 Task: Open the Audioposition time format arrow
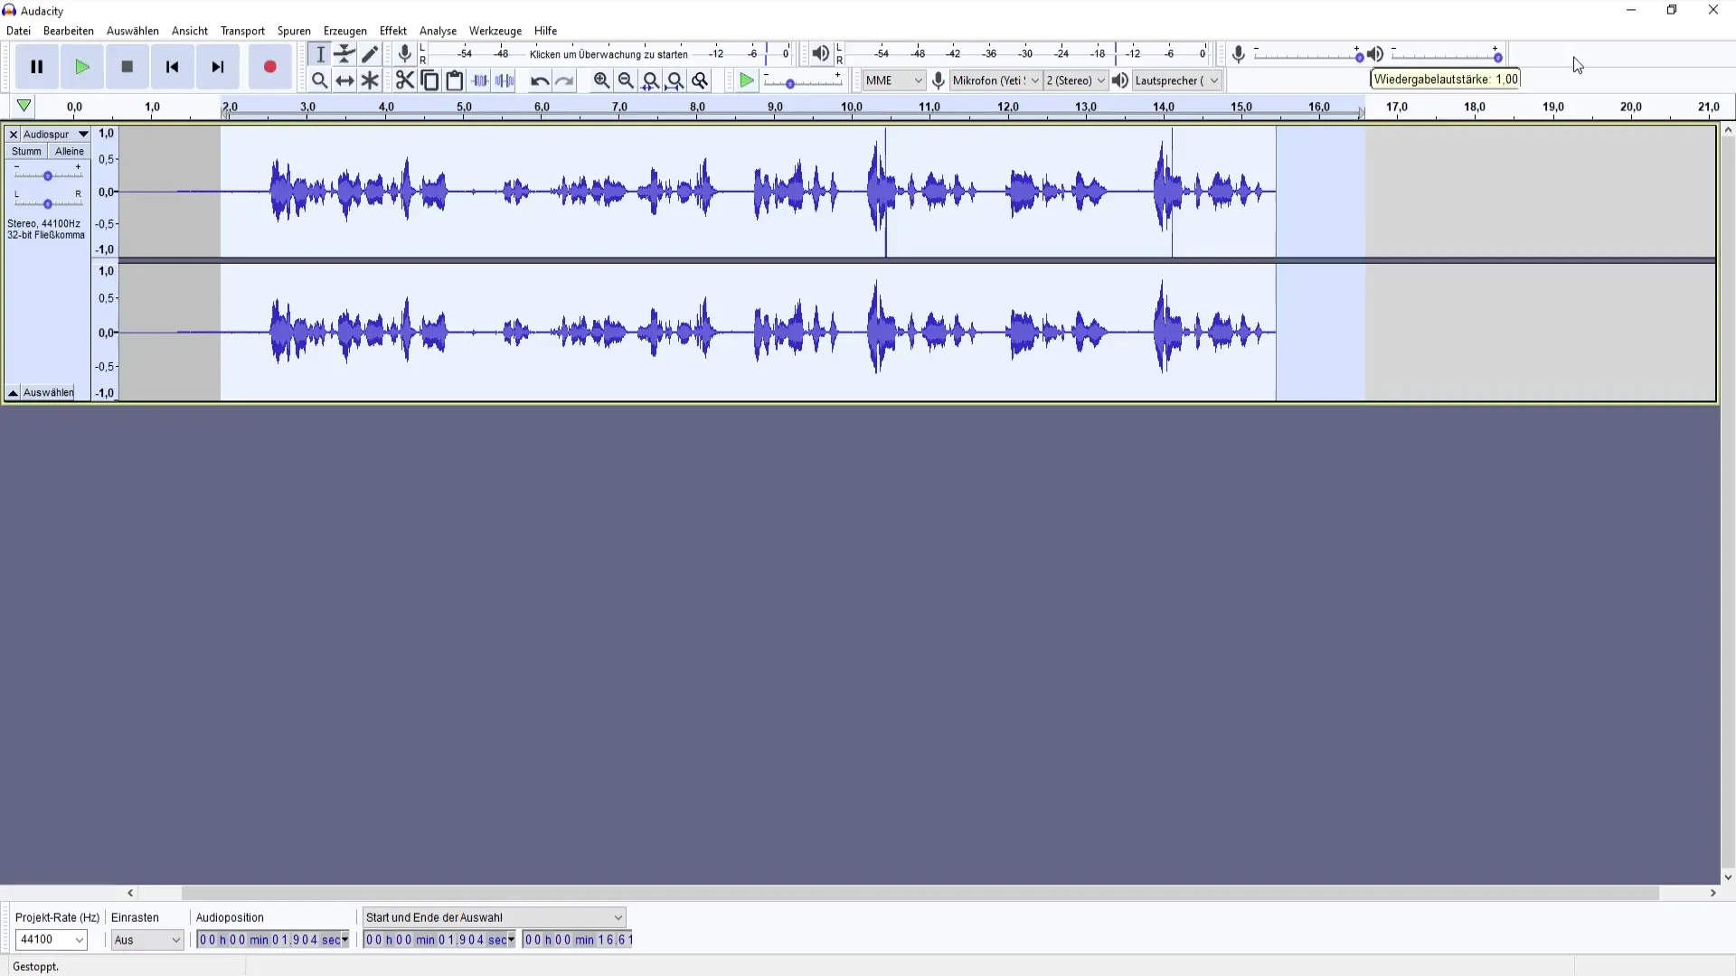[x=344, y=940]
